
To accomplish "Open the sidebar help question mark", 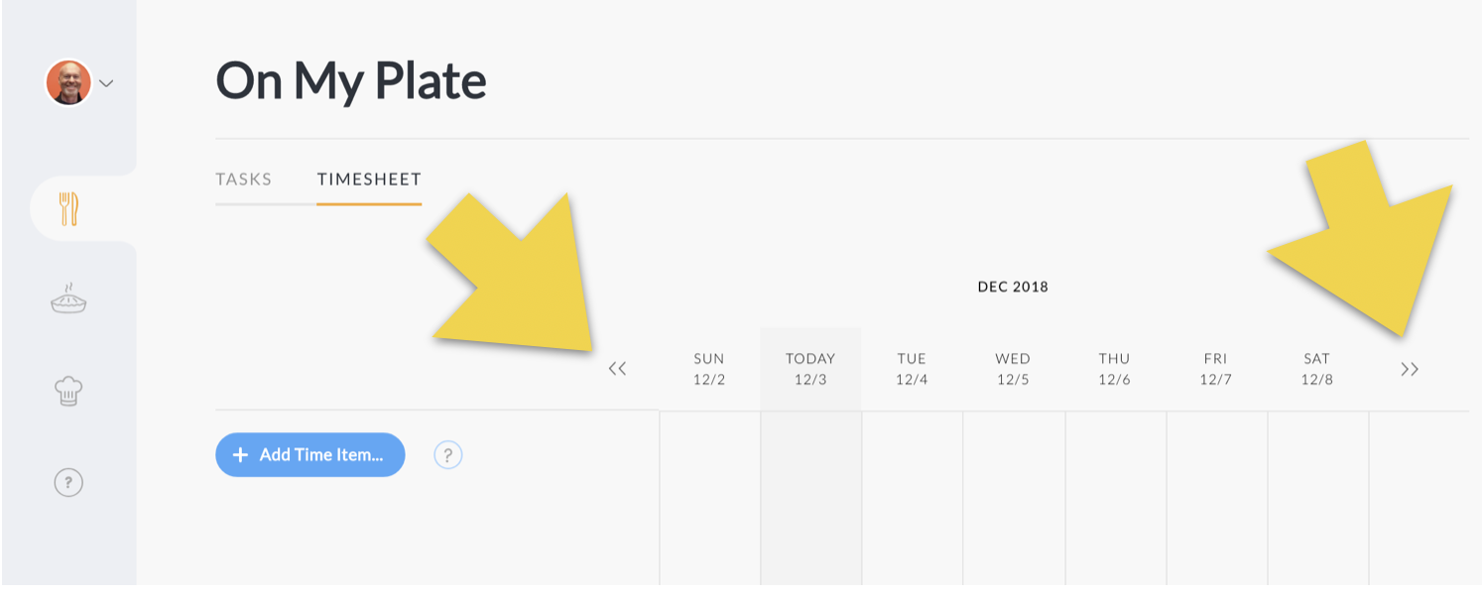I will [68, 483].
